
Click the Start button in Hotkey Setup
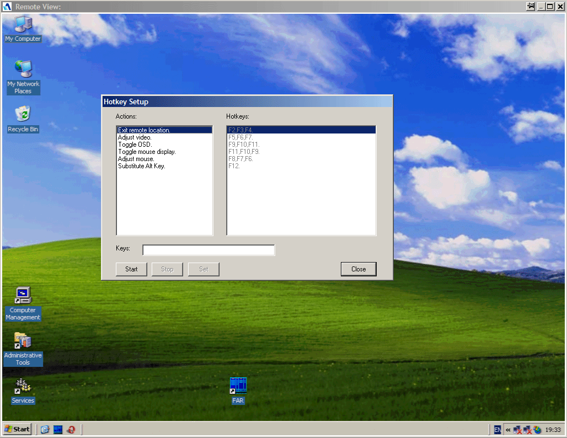coord(131,269)
